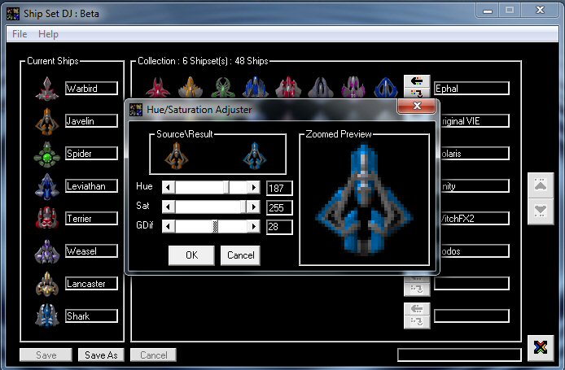Select the red Terrier ship icon
The width and height of the screenshot is (565, 370).
[x=47, y=218]
